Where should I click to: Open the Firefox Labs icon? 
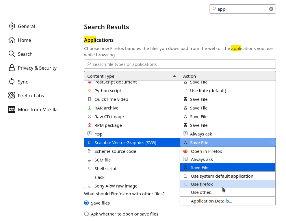[x=12, y=96]
